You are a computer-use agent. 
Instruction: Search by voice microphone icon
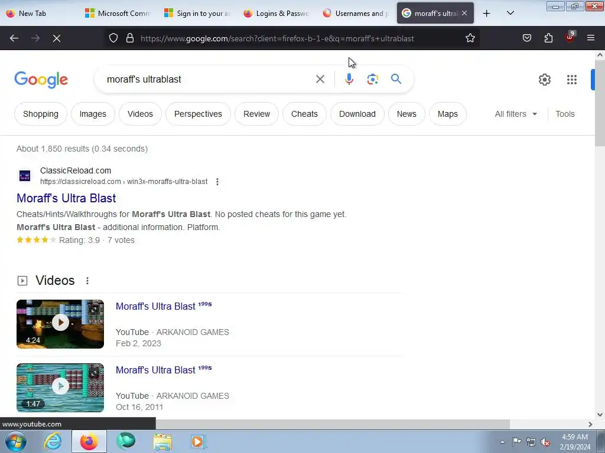click(349, 80)
